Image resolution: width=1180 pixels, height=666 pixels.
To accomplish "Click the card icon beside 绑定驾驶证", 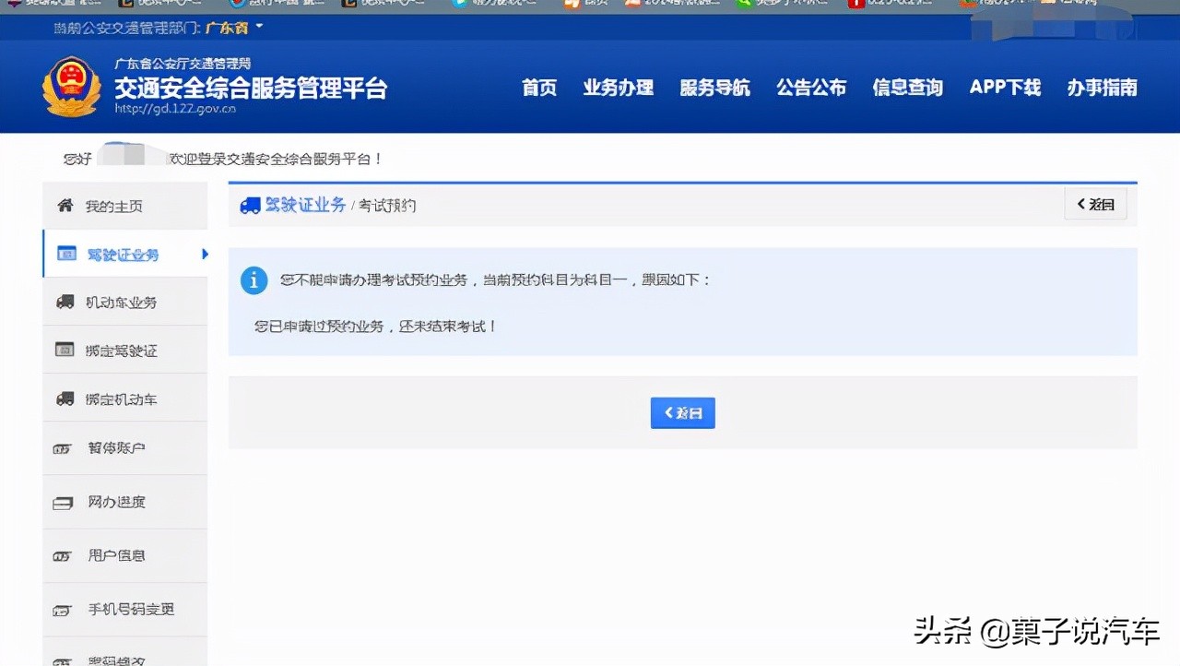I will (65, 350).
